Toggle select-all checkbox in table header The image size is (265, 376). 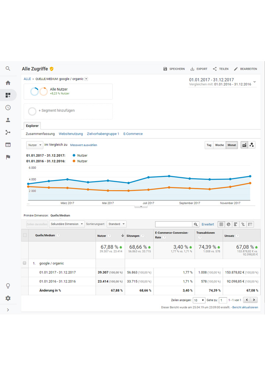pyautogui.click(x=25, y=235)
